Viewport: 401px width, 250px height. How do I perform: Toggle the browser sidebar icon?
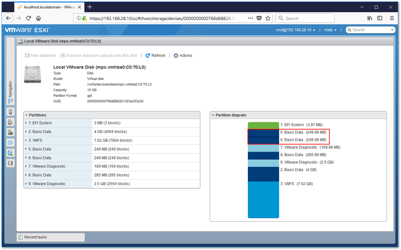(380, 18)
